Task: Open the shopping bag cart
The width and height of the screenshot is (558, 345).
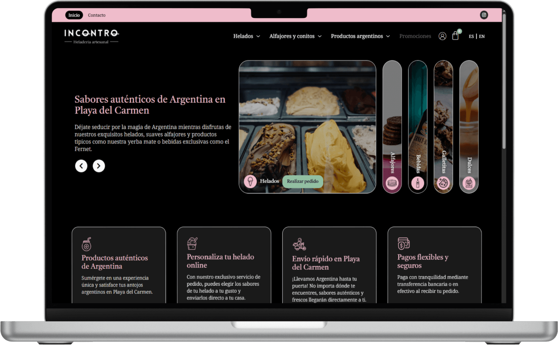Action: click(455, 36)
